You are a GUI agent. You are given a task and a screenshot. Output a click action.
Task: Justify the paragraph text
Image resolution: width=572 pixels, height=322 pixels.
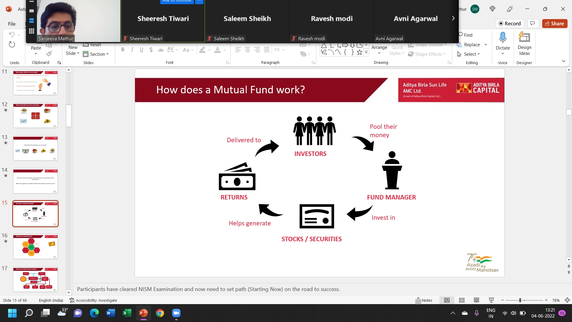click(x=267, y=50)
